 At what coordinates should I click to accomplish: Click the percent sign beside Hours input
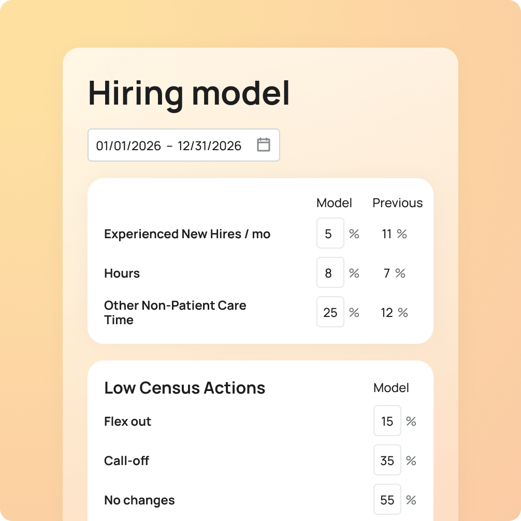(354, 273)
